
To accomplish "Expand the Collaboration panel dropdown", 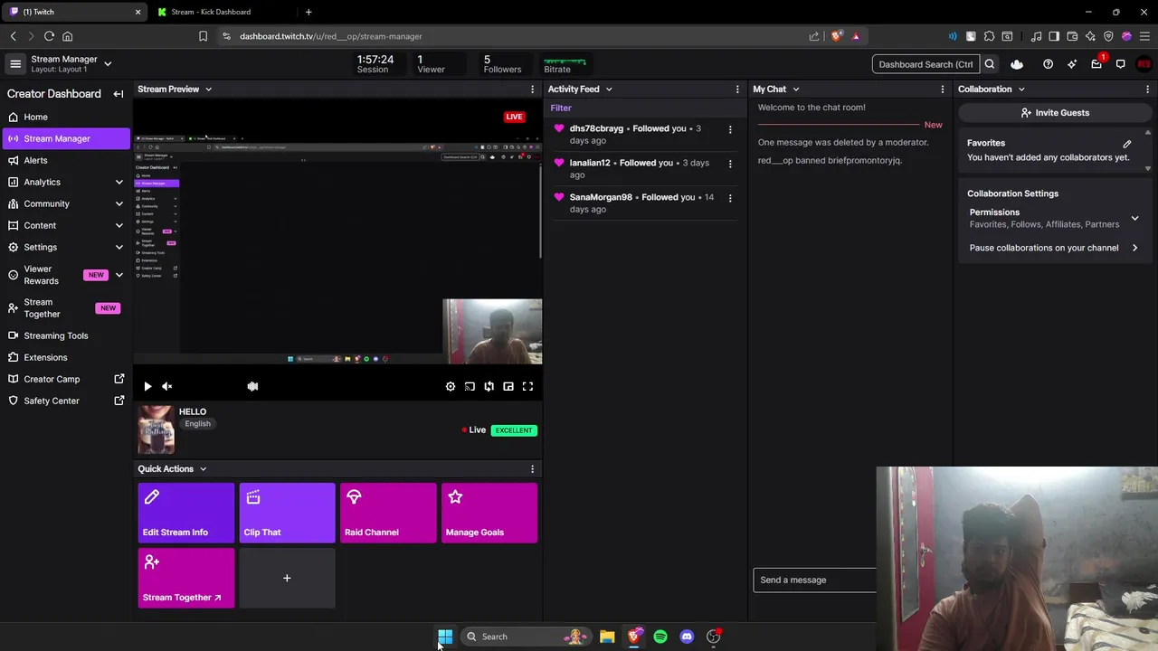I will [1021, 90].
